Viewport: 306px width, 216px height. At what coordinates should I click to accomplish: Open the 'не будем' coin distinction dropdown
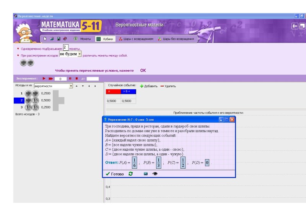80,54
